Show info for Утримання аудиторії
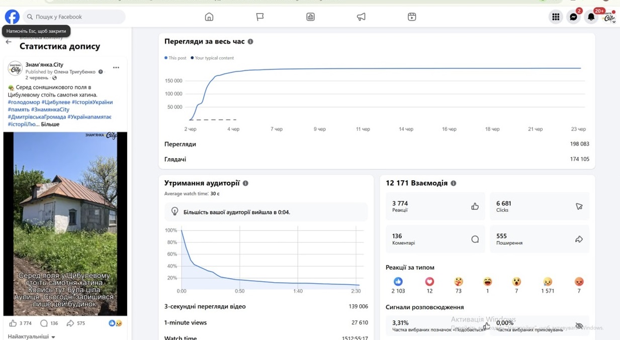 [x=245, y=183]
